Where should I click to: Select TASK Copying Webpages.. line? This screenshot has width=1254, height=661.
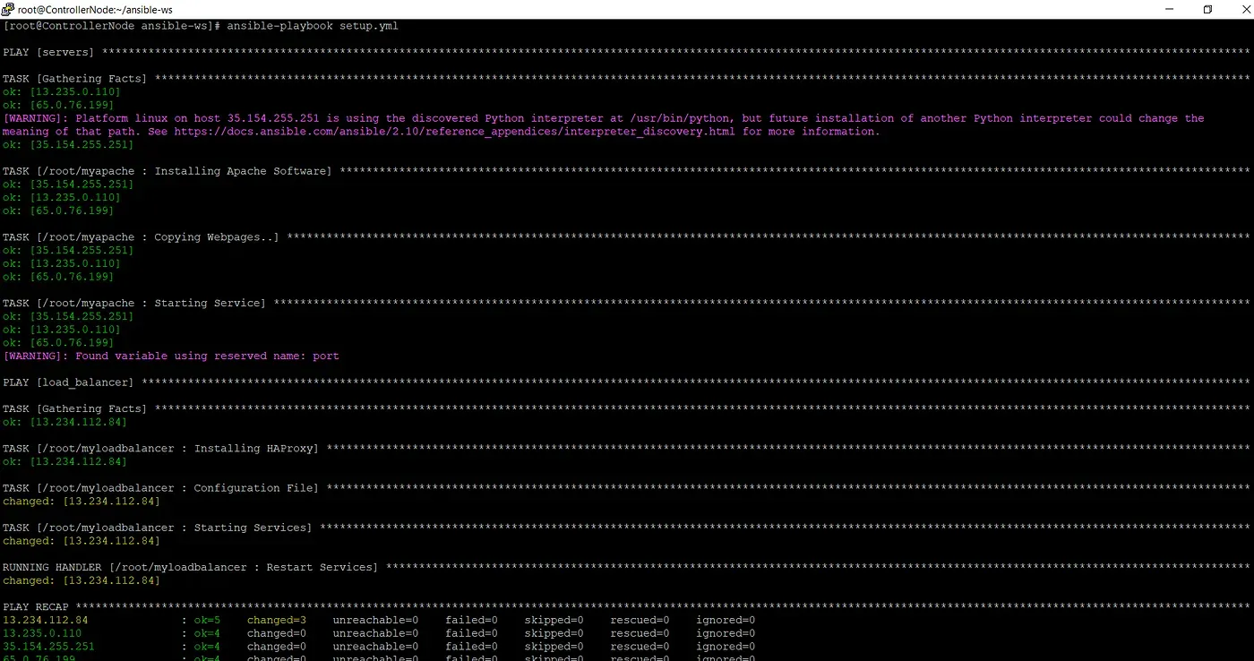[x=627, y=237]
